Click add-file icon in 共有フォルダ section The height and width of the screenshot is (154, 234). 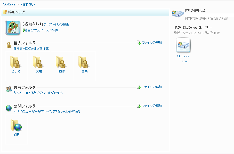click(x=139, y=87)
